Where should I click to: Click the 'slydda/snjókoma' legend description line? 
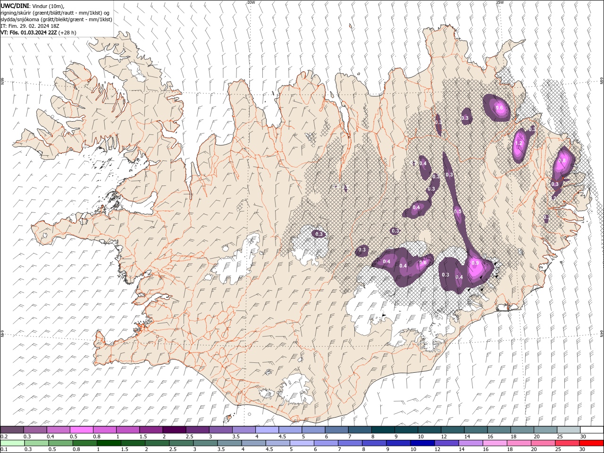[x=56, y=19]
